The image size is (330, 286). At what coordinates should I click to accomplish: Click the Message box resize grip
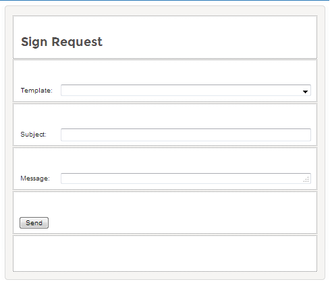click(x=306, y=180)
